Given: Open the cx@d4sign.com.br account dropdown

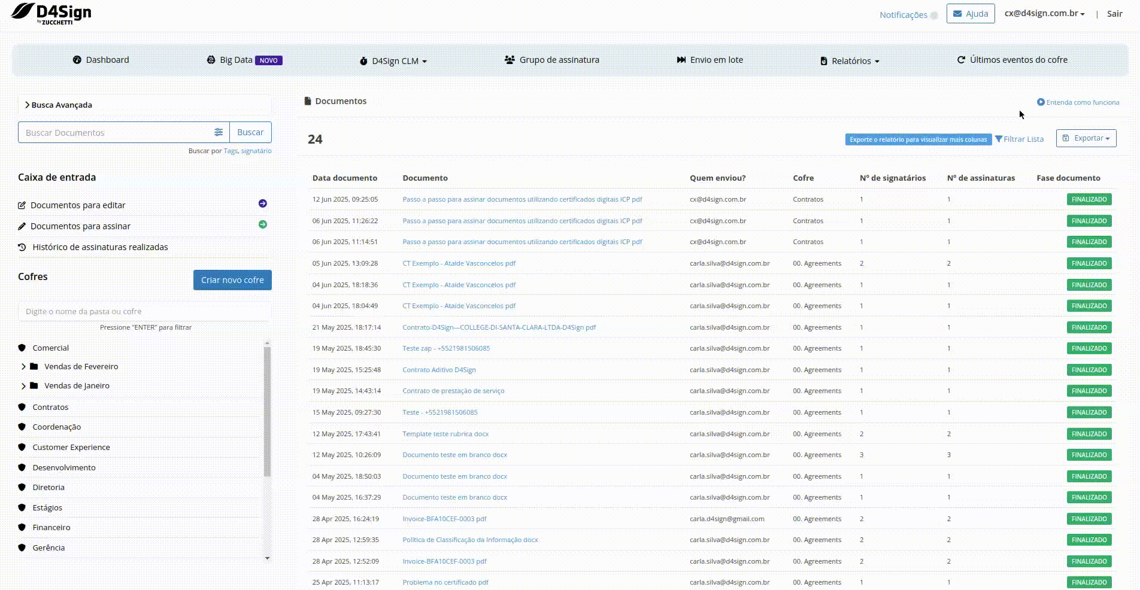Looking at the screenshot, I should pos(1044,13).
